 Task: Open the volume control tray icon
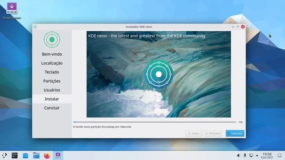239,155
